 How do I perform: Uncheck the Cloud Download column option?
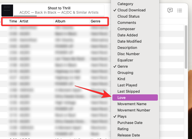coord(131,10)
